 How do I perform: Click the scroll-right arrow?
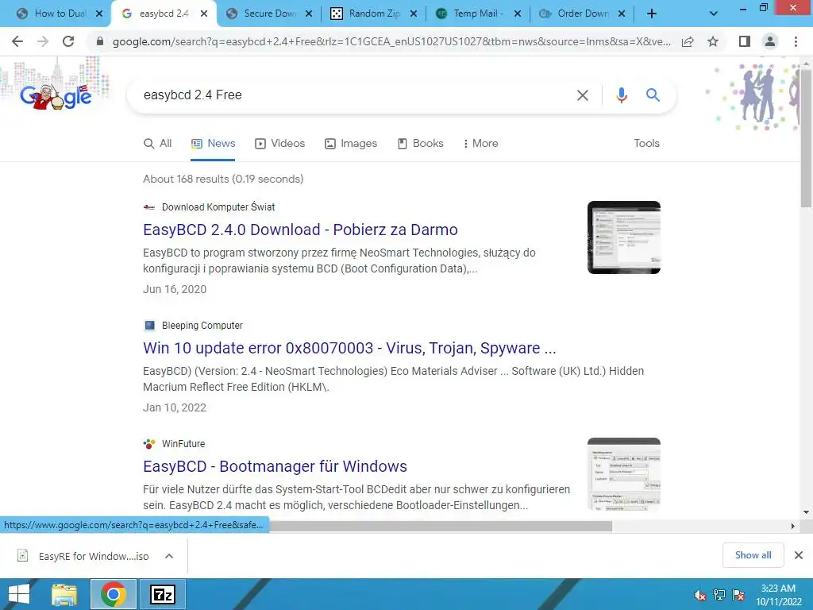792,526
